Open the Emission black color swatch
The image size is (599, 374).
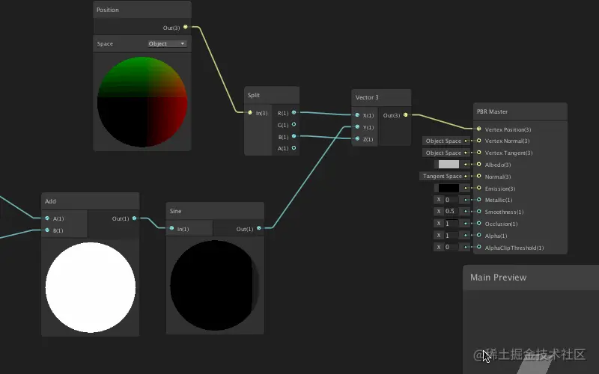[x=449, y=188]
